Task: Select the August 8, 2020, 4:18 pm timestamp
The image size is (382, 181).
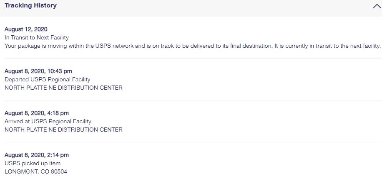Action: click(x=37, y=113)
